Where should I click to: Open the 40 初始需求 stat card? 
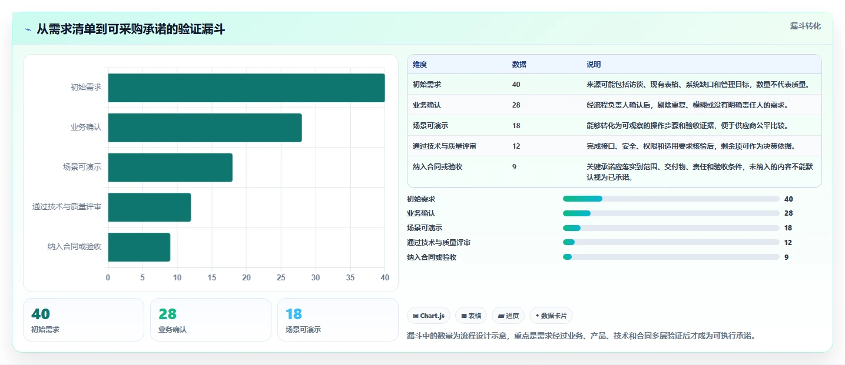tap(84, 320)
